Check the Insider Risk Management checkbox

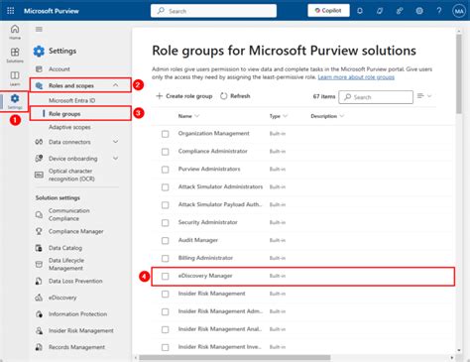[x=166, y=295]
